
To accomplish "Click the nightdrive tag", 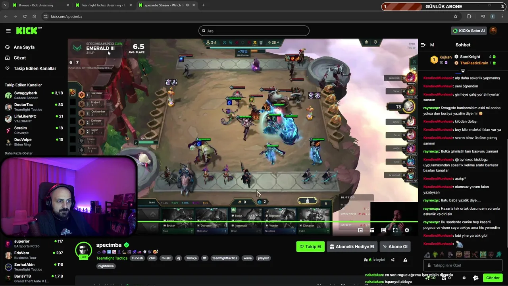I will pyautogui.click(x=106, y=266).
